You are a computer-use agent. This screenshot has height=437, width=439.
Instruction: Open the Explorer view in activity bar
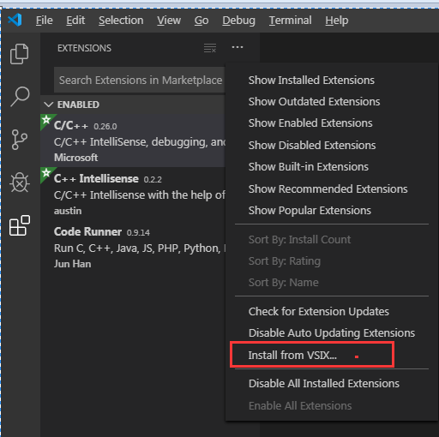tap(19, 54)
